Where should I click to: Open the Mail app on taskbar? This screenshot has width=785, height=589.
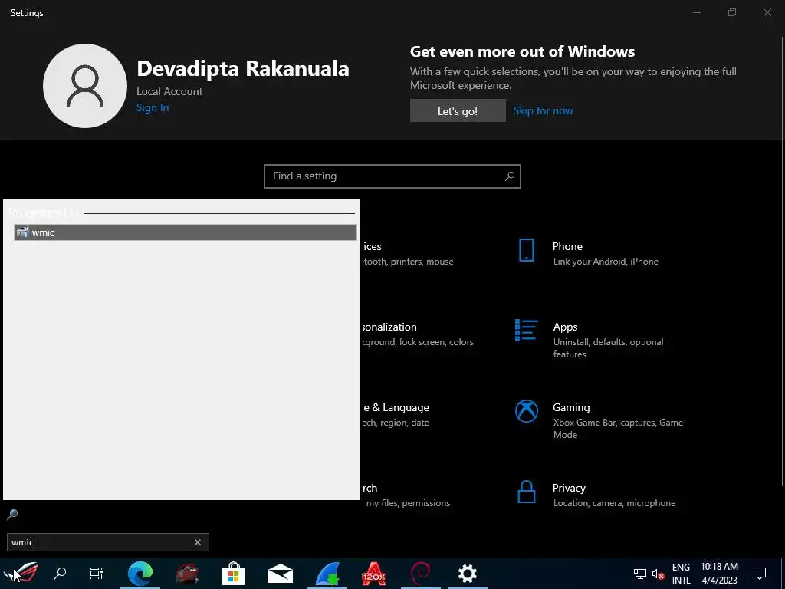[281, 574]
